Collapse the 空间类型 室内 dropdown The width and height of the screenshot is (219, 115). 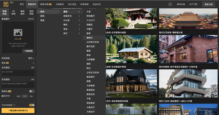[x=31, y=58]
